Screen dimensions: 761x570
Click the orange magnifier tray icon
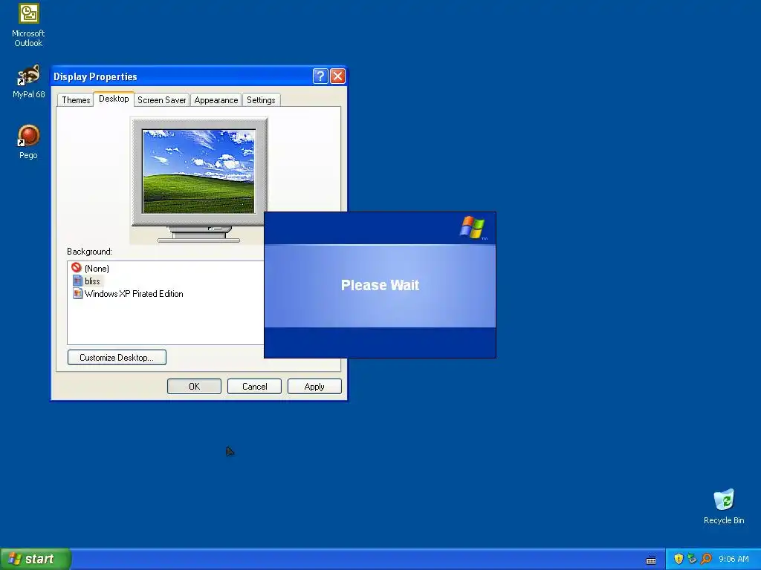[x=706, y=559]
